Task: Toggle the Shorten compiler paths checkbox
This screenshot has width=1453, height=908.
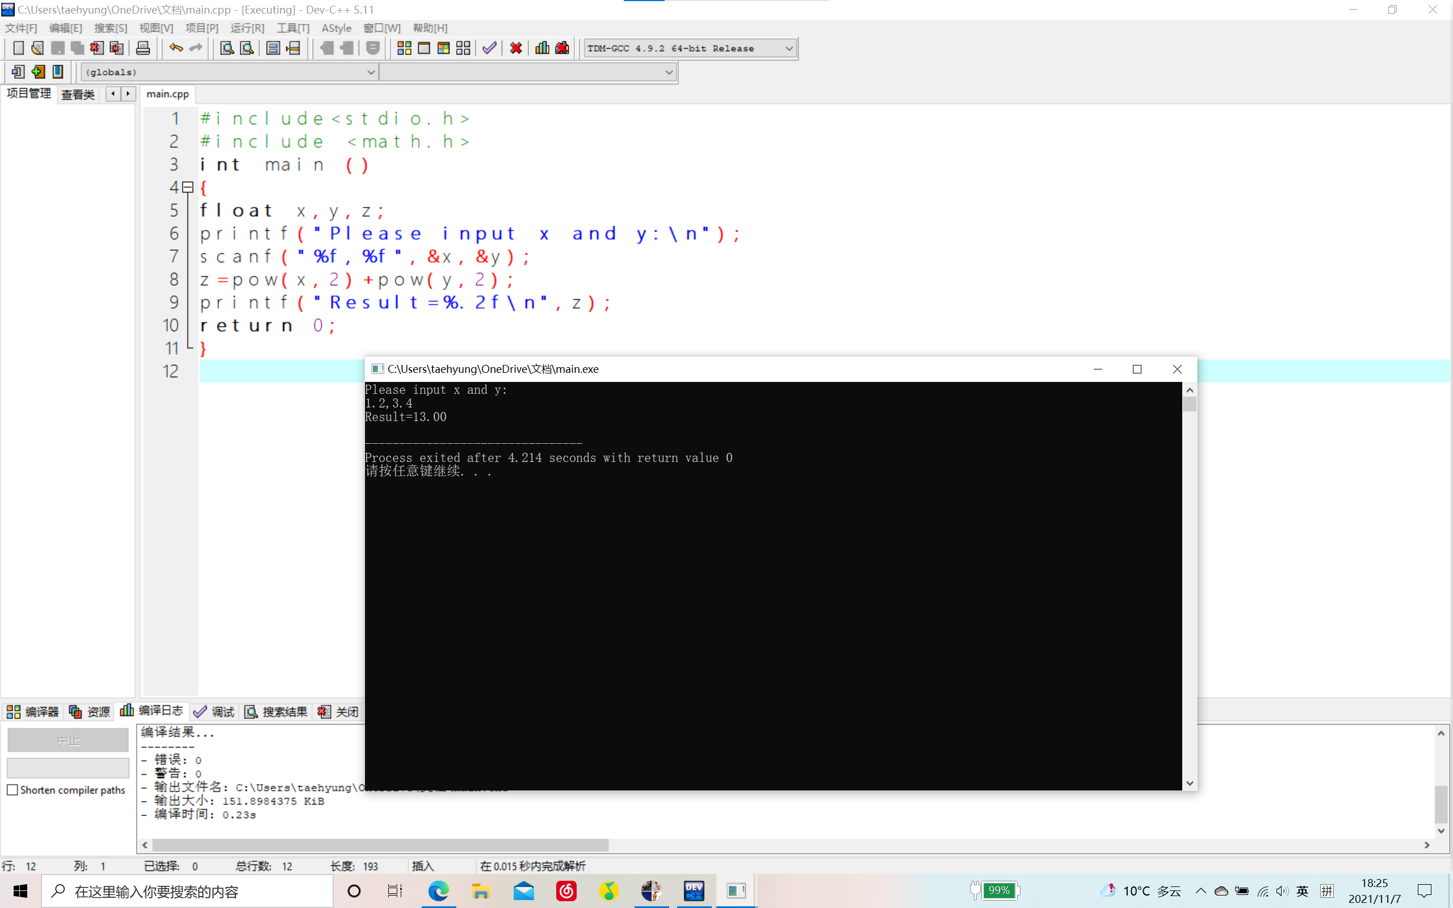Action: pyautogui.click(x=12, y=790)
